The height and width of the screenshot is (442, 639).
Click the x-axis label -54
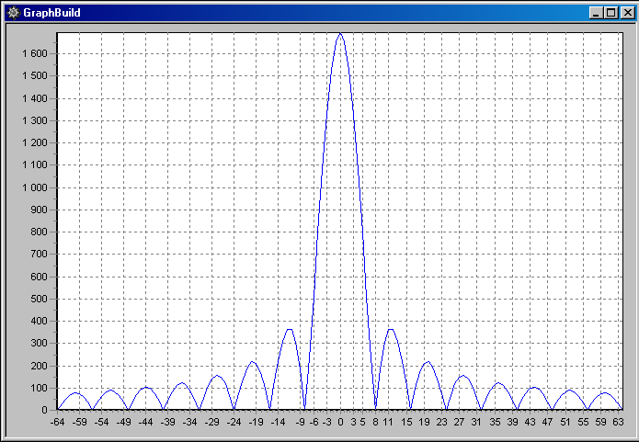tap(101, 422)
